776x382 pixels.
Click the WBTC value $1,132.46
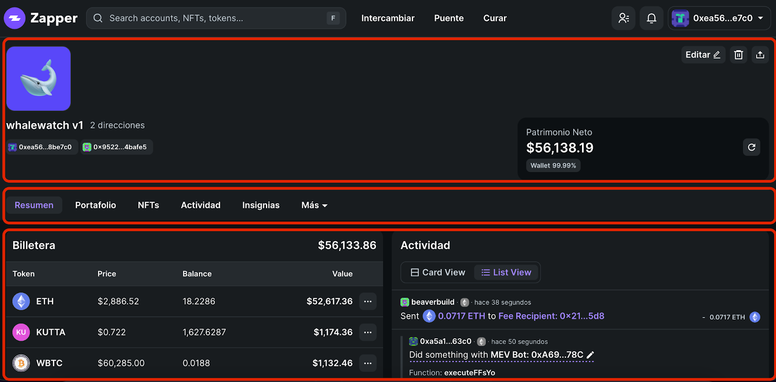pyautogui.click(x=332, y=363)
